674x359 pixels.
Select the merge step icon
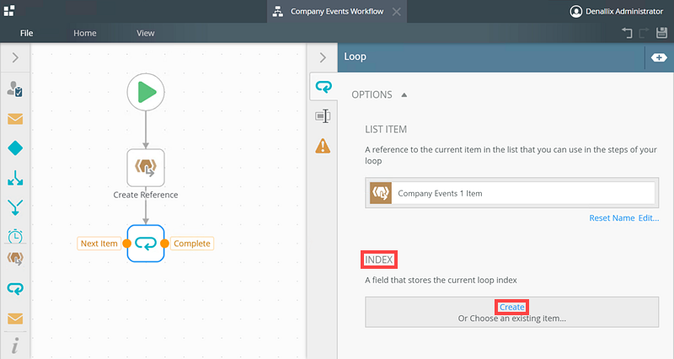15,207
